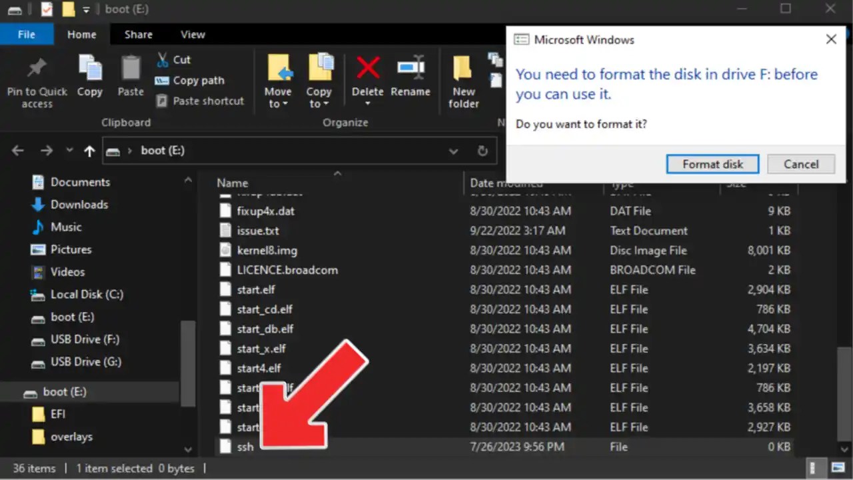This screenshot has width=853, height=480.
Task: Select the start.elf file
Action: [256, 289]
